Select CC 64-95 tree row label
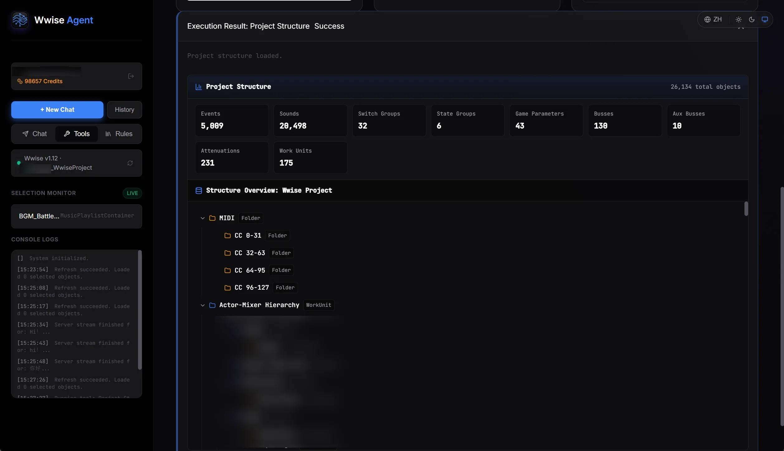 250,270
